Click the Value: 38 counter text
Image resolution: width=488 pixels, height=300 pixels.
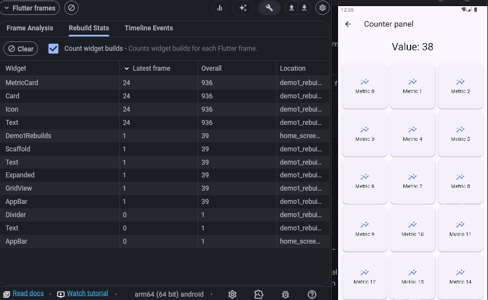pos(412,47)
